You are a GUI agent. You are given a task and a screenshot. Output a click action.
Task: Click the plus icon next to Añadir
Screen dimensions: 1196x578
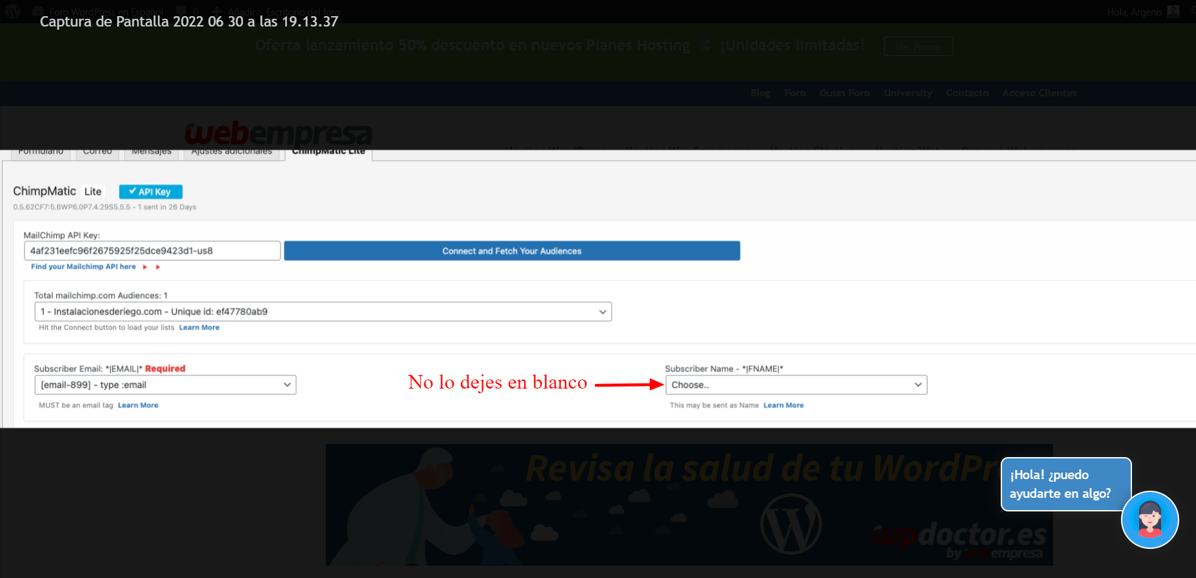218,11
